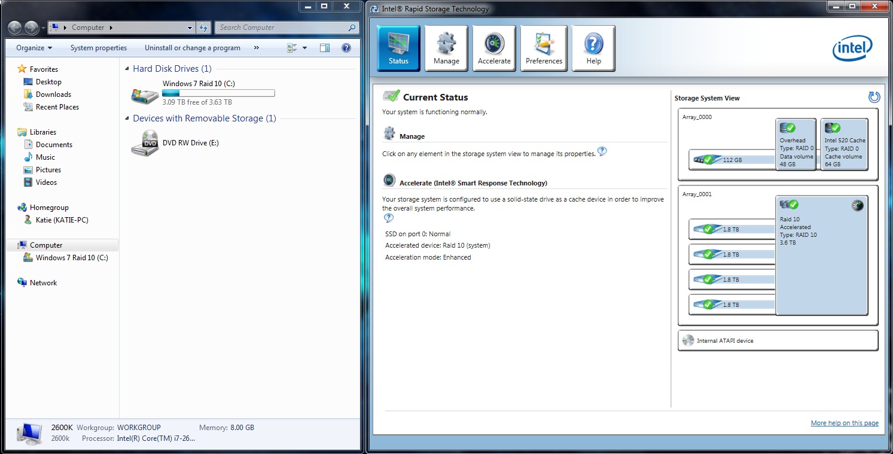The width and height of the screenshot is (893, 454).
Task: Open the Preferences tab
Action: (544, 48)
